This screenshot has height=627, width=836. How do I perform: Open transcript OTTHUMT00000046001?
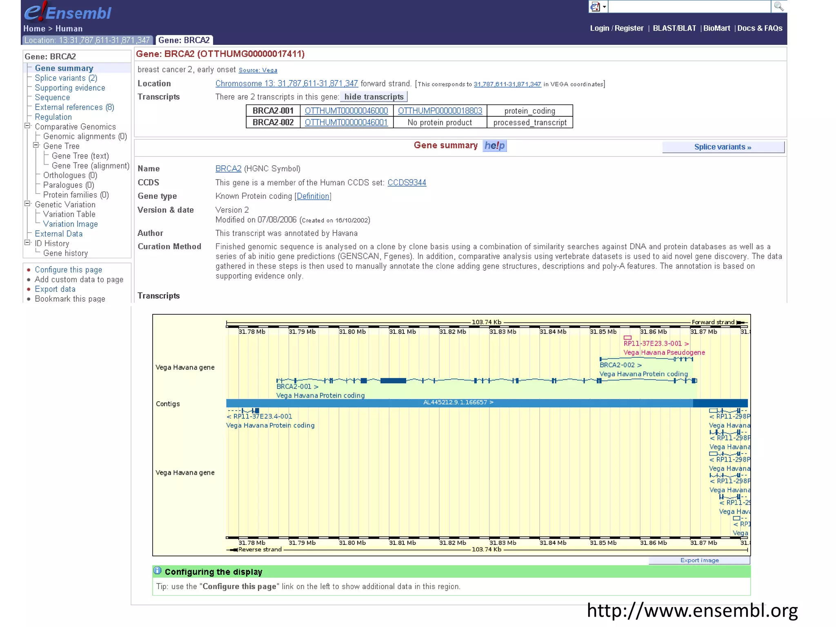tap(346, 122)
